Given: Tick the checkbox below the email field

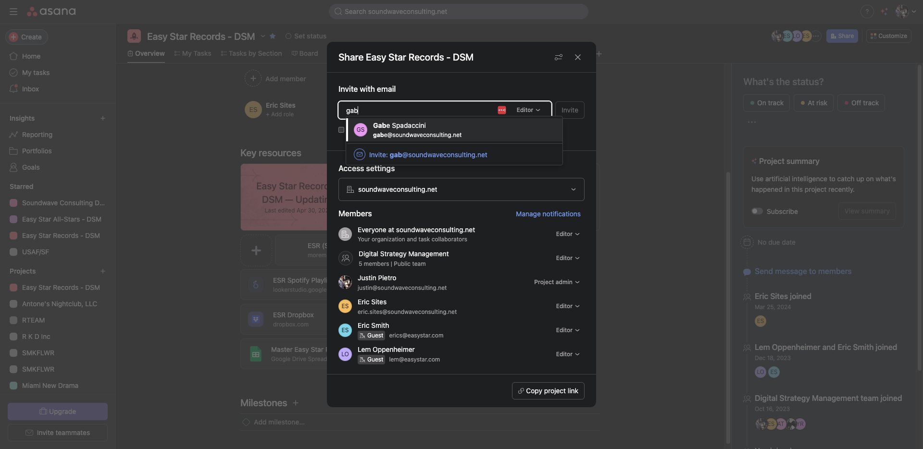Looking at the screenshot, I should point(341,130).
